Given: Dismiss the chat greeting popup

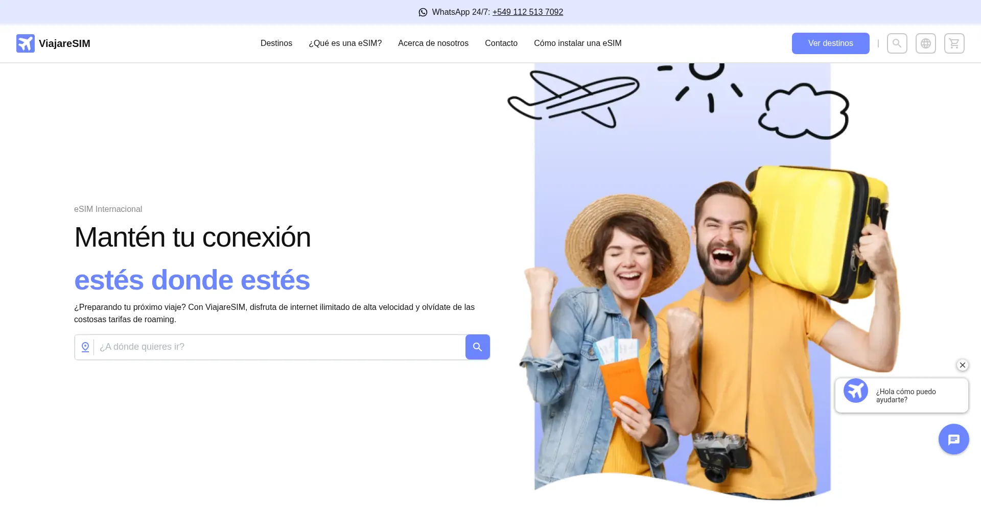Looking at the screenshot, I should pyautogui.click(x=962, y=365).
